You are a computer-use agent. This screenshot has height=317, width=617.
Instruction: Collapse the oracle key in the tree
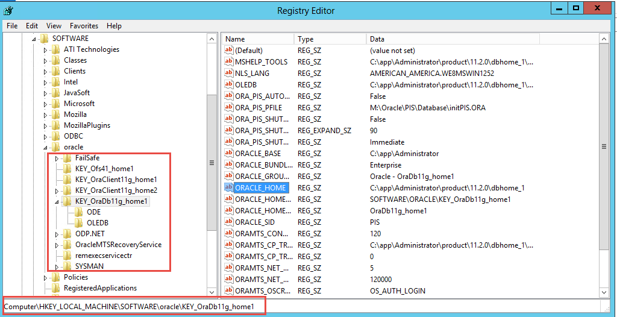(x=45, y=148)
